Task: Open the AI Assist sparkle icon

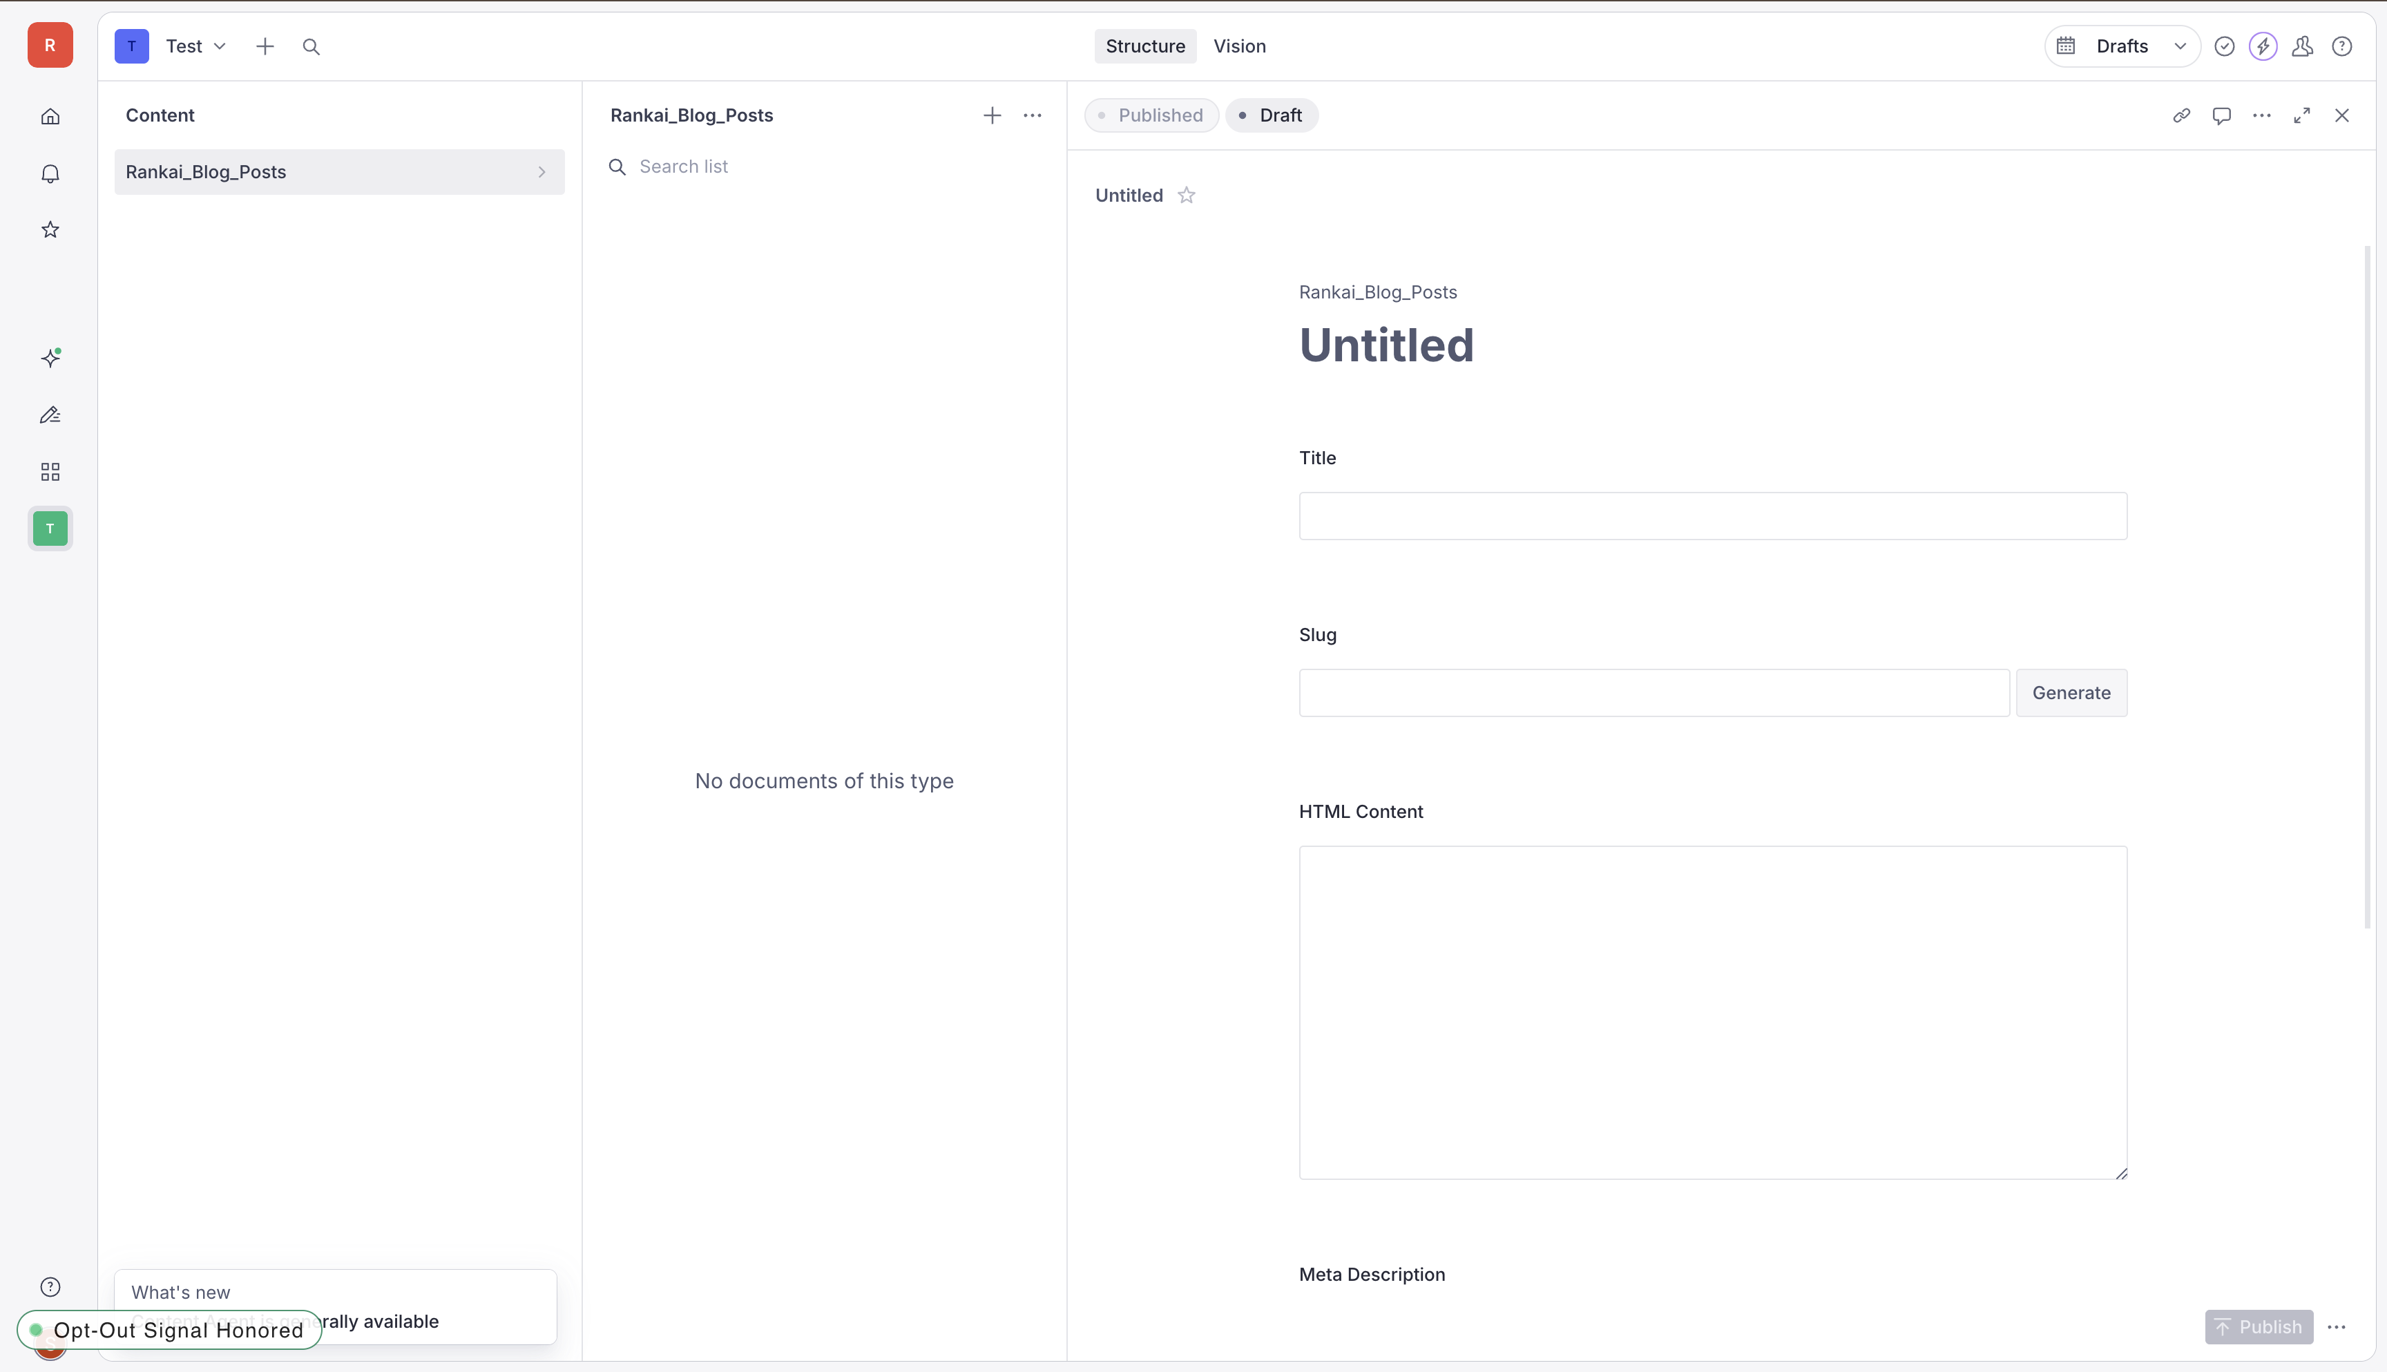Action: (x=49, y=357)
